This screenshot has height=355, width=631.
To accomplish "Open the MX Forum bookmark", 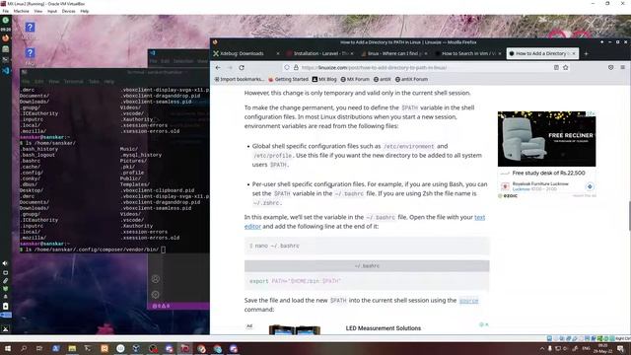I will click(355, 79).
